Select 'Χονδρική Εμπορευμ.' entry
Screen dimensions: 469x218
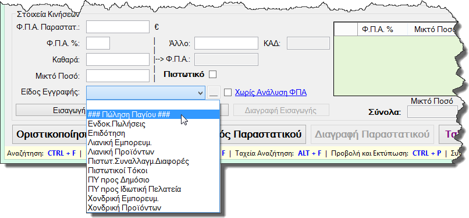tap(153, 198)
